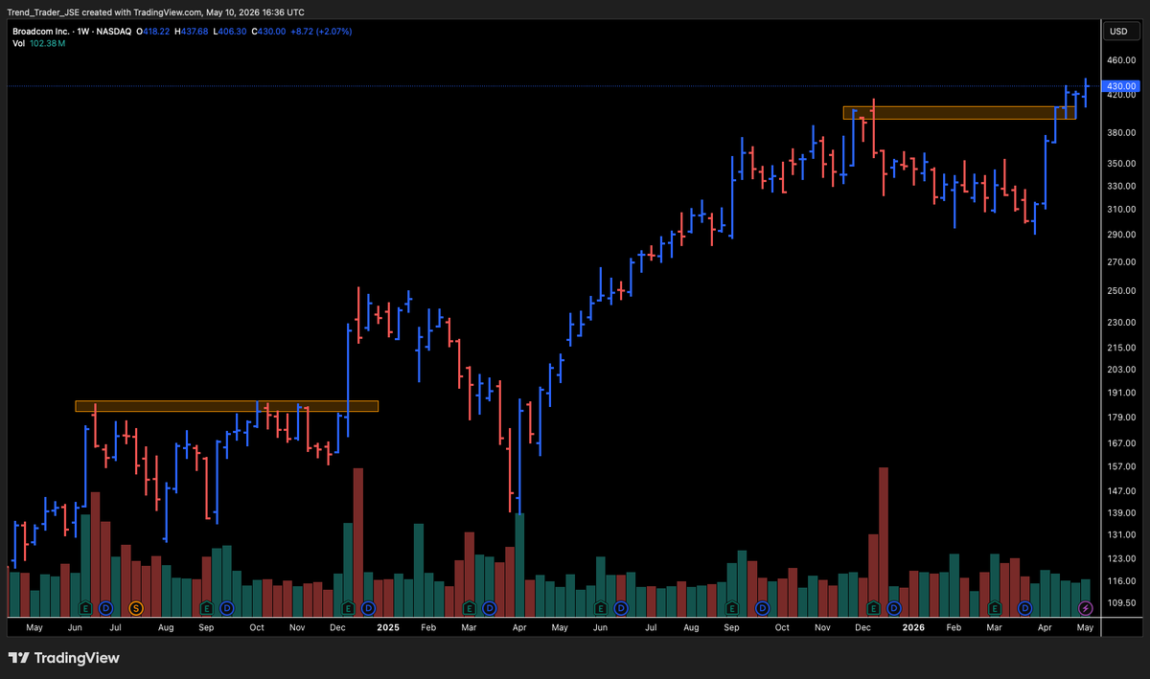The width and height of the screenshot is (1150, 679).
Task: Select the lower orange resistance rectangle
Action: 226,406
